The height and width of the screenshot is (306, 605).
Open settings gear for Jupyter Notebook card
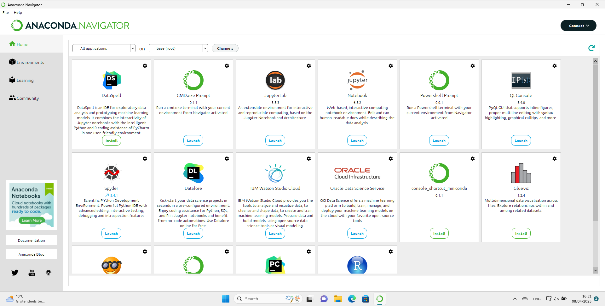(391, 66)
